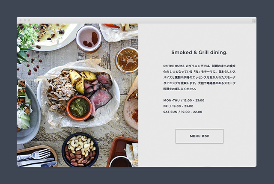Viewport: 274px width, 184px height.
Task: Click the smoked meat plate in the photo
Action: point(79,95)
